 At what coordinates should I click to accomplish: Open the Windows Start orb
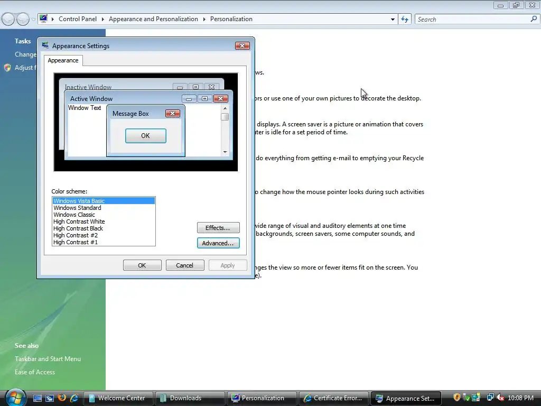click(x=15, y=398)
